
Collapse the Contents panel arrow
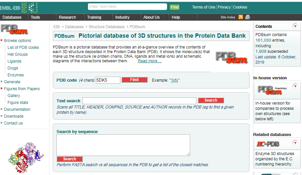tap(295, 26)
